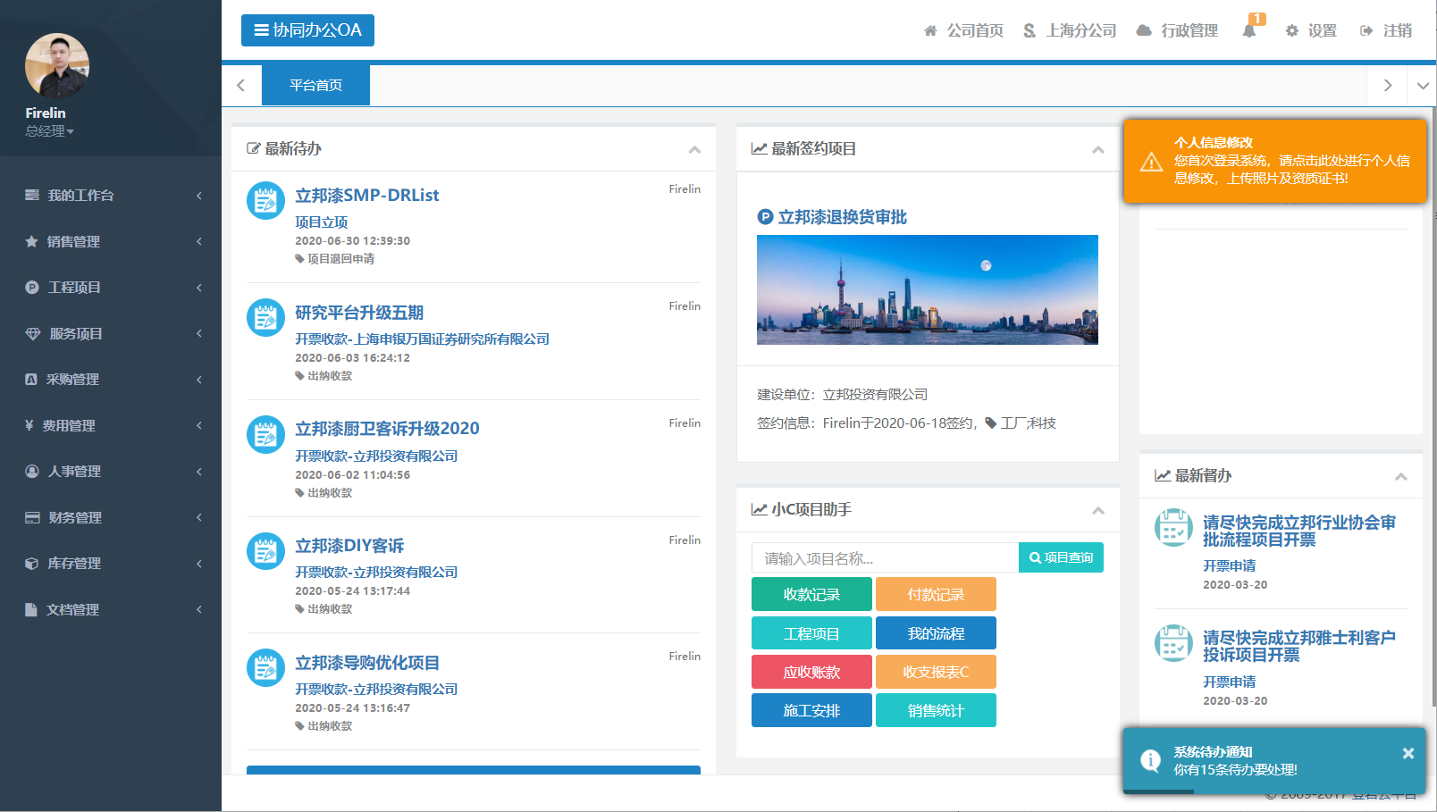Expand the 销售管理 sidebar menu
1437x812 pixels.
(111, 241)
